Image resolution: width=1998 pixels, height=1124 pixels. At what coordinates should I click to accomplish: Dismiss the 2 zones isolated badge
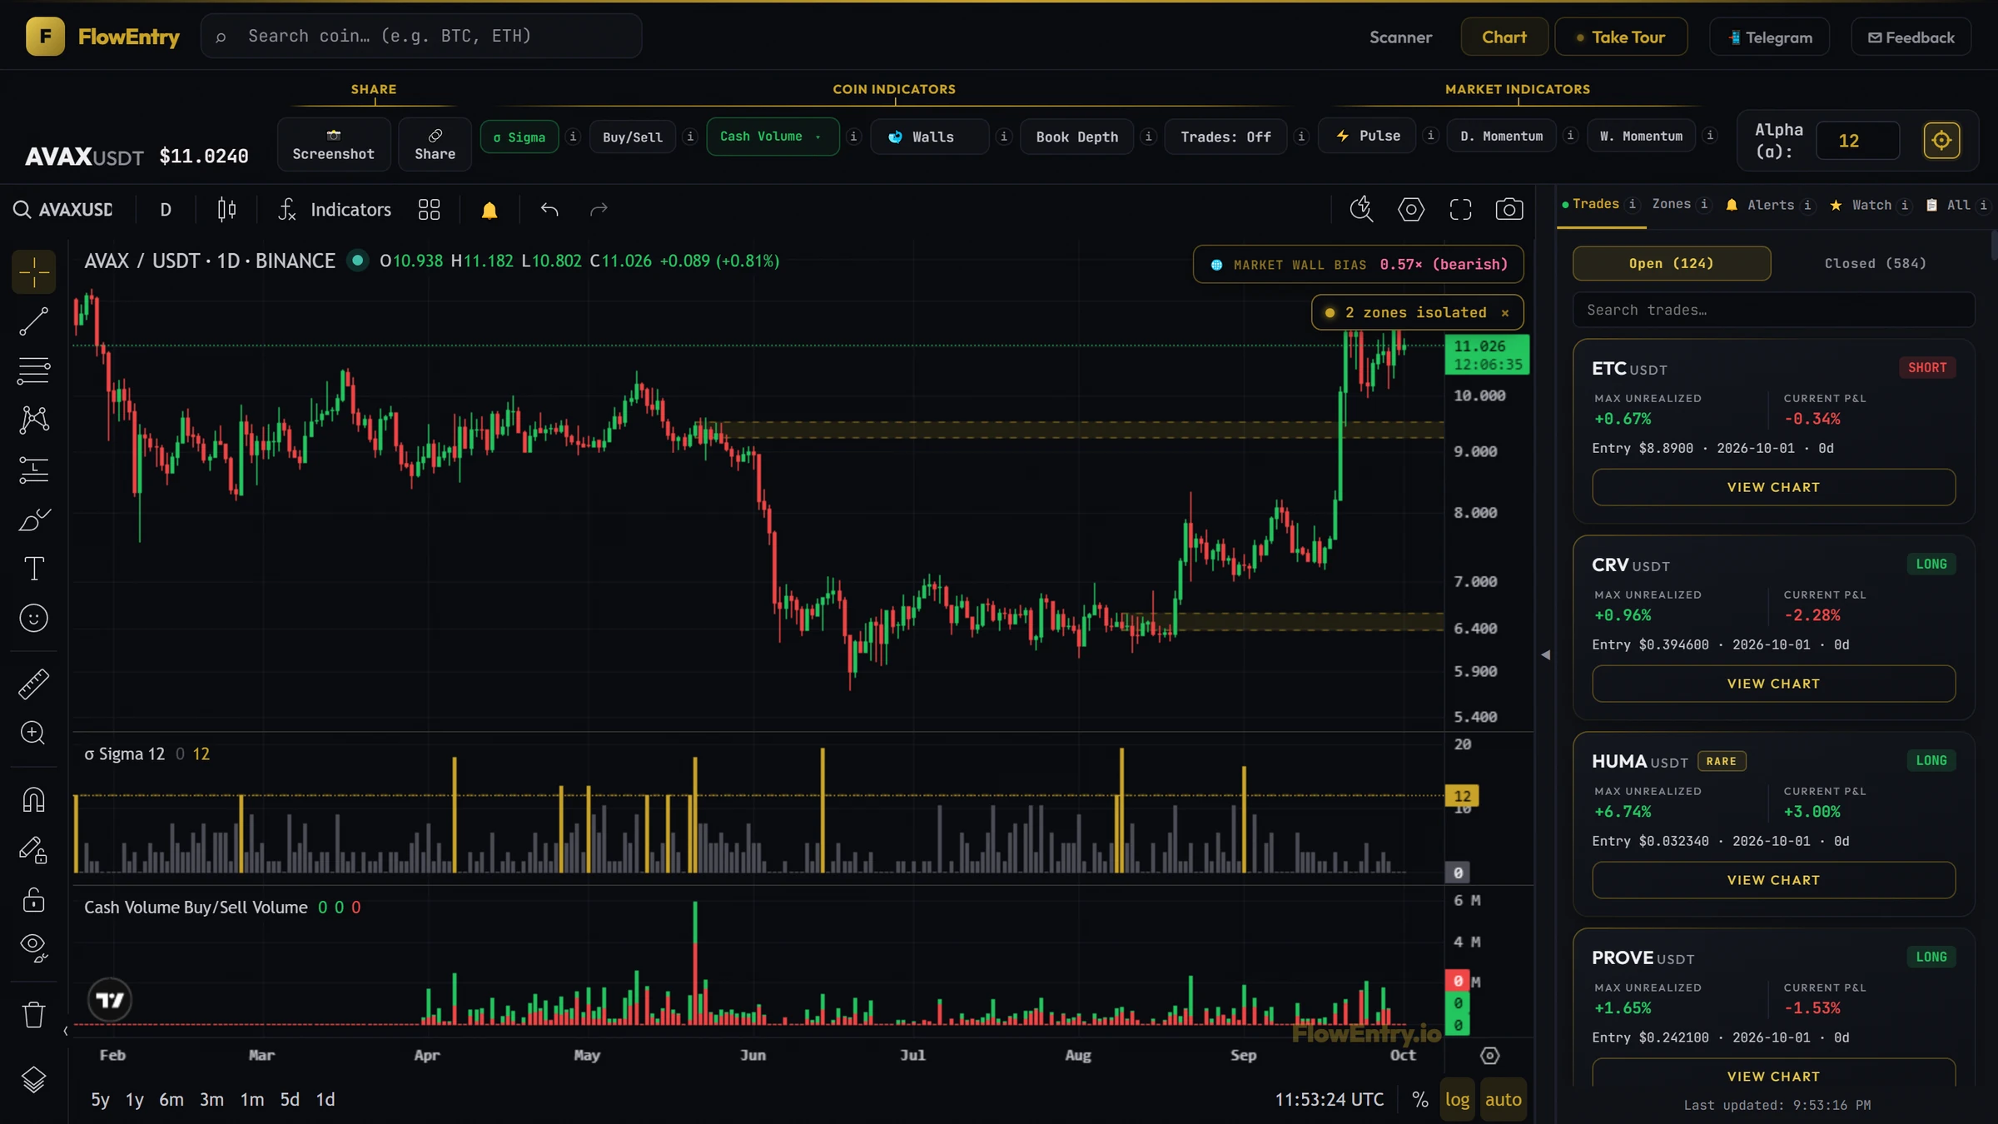point(1505,313)
